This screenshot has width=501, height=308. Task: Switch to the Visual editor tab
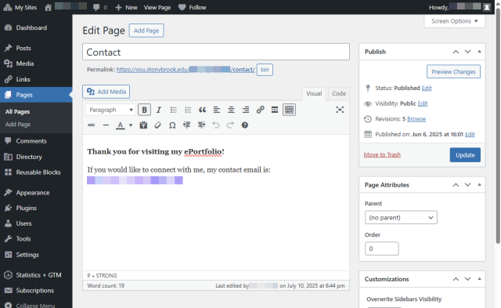click(x=314, y=93)
